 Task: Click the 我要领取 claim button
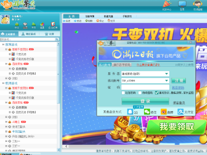(x=176, y=127)
